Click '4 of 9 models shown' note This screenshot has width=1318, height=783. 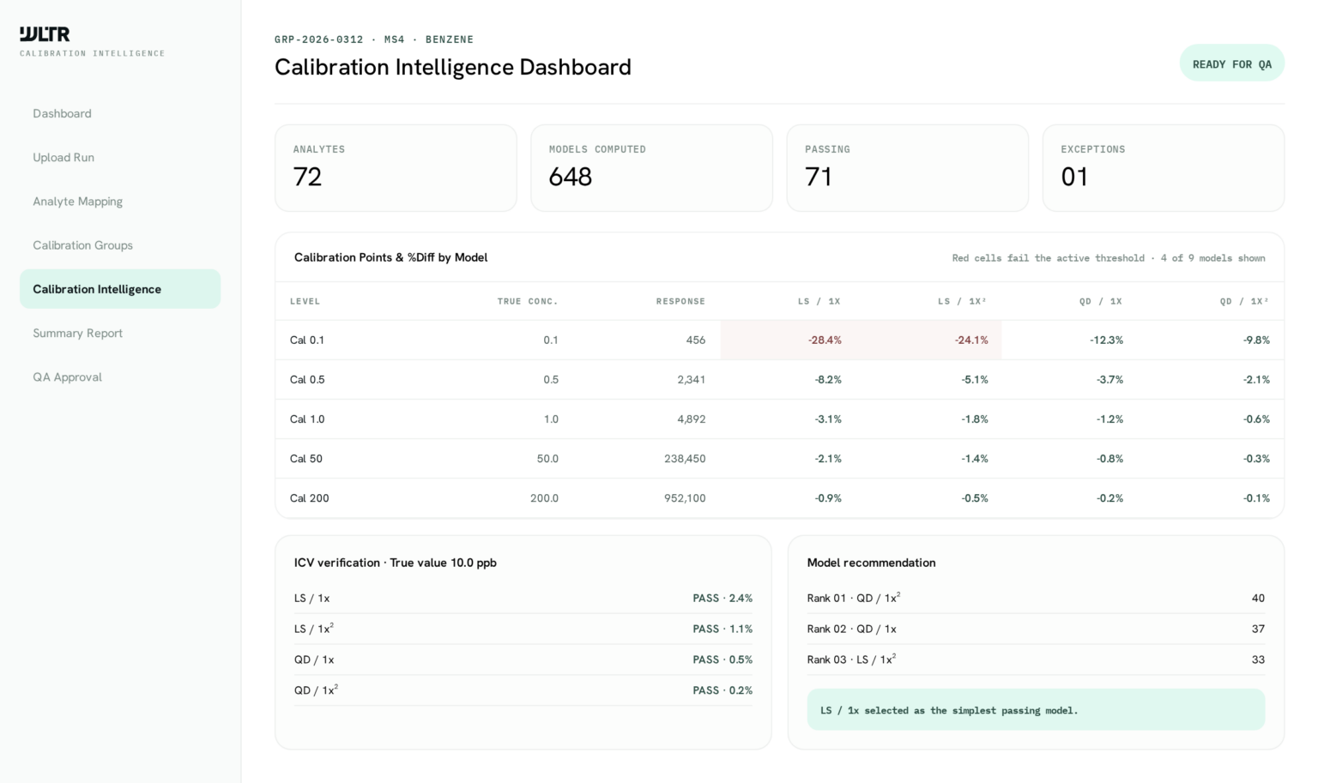click(x=1212, y=257)
